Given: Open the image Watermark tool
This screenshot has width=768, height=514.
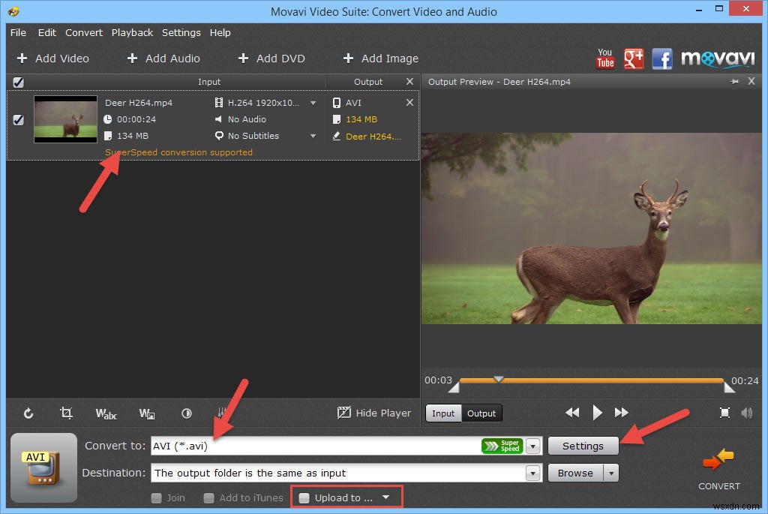Looking at the screenshot, I should pyautogui.click(x=147, y=413).
